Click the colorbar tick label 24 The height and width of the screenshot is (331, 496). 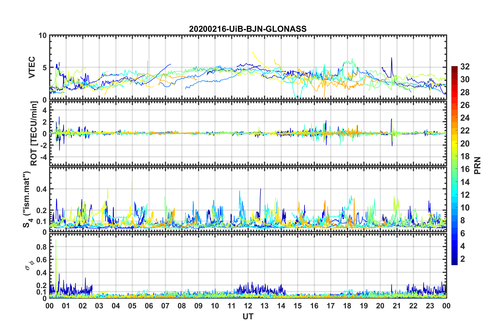[465, 118]
